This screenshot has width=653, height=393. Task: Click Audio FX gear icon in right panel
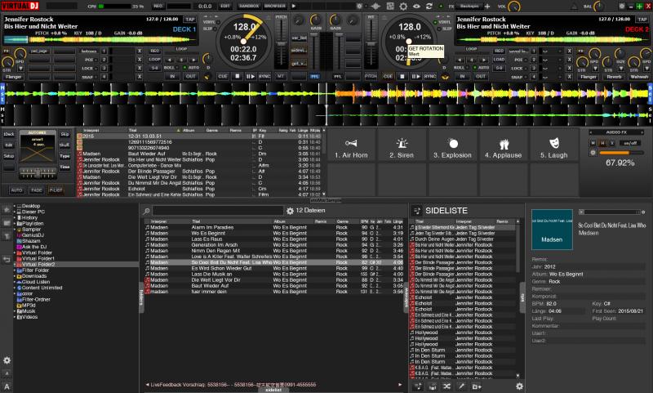point(593,153)
